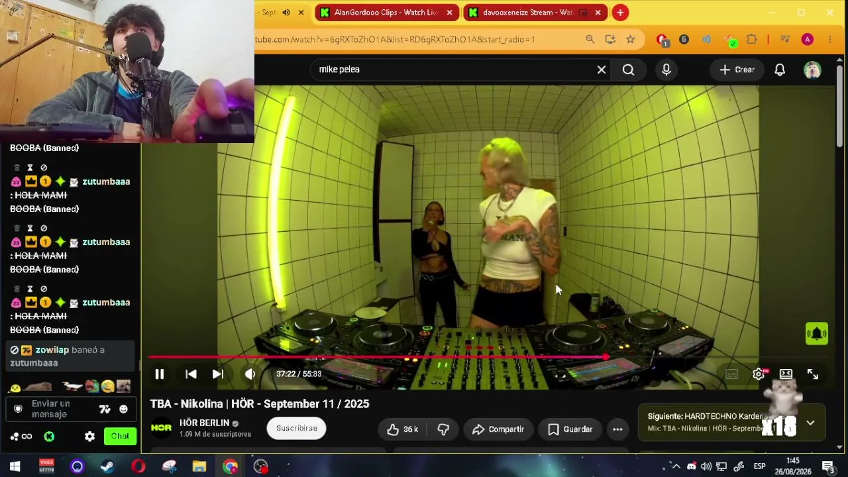Image resolution: width=848 pixels, height=477 pixels.
Task: Open the YouTube account avatar menu
Action: pos(812,70)
